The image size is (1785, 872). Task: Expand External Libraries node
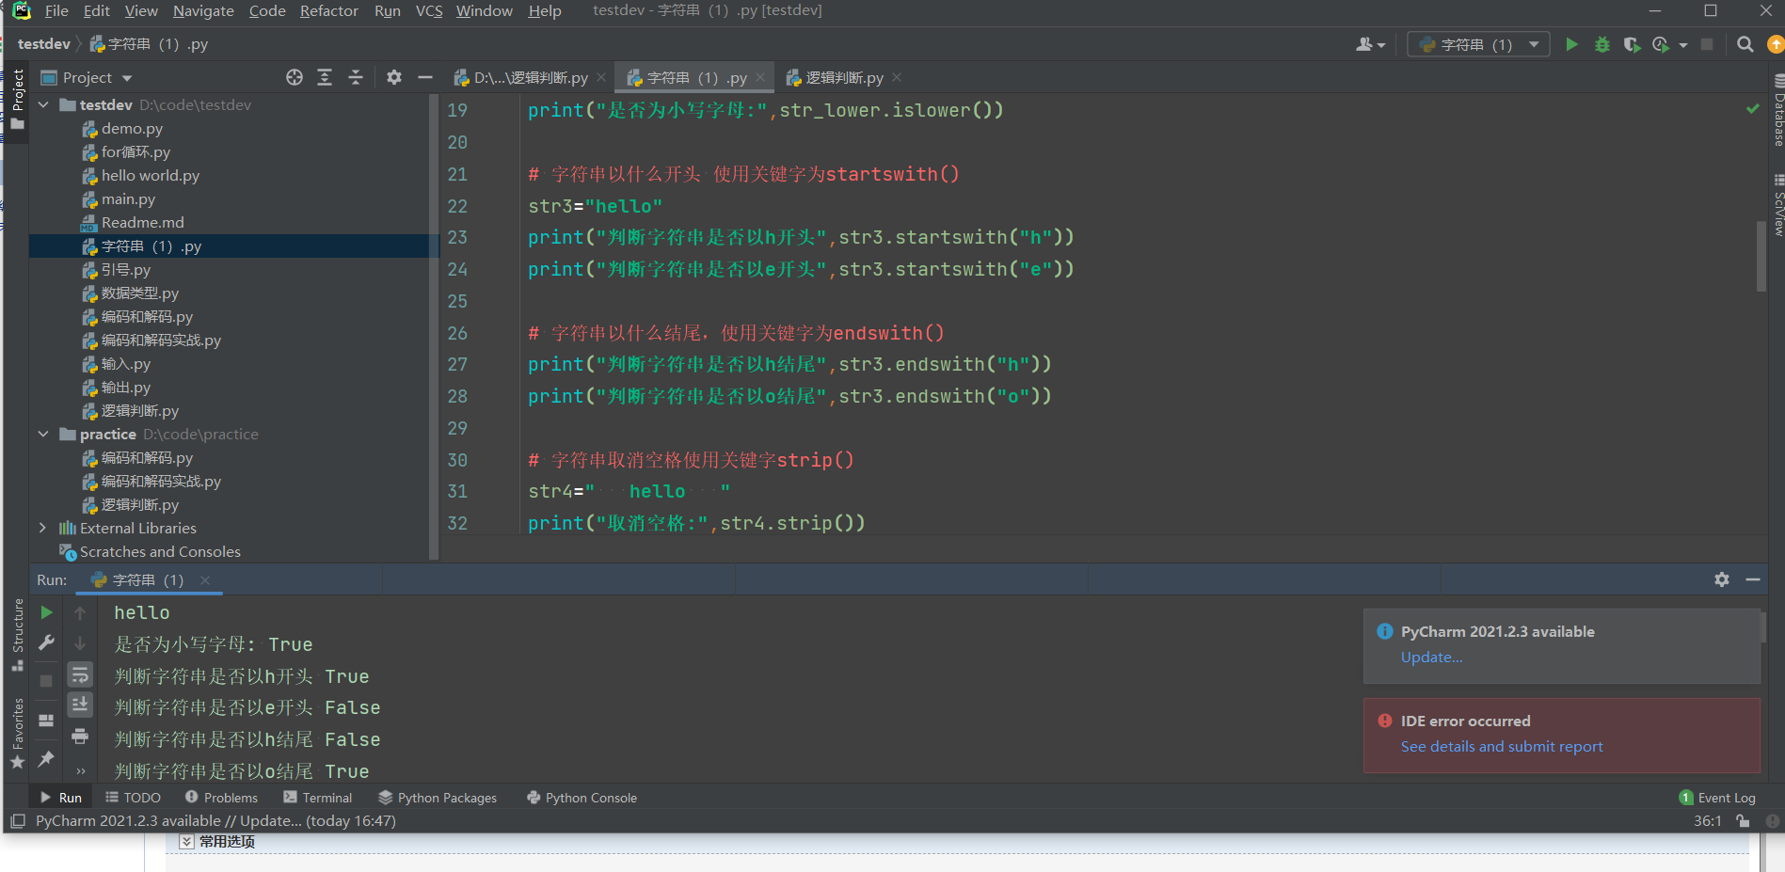[x=43, y=528]
